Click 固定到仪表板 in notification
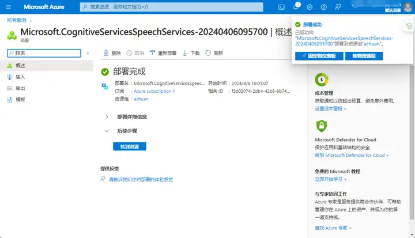The width and height of the screenshot is (415, 238). pyautogui.click(x=319, y=56)
